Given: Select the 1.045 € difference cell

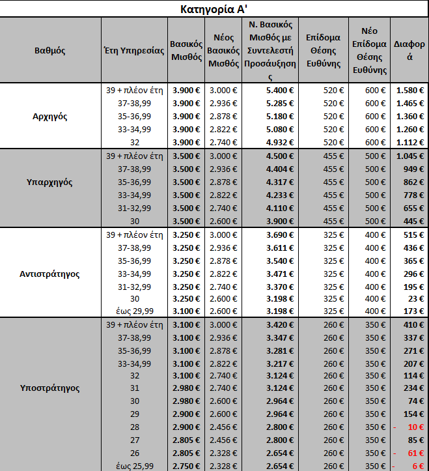Looking at the screenshot, I should (409, 156).
